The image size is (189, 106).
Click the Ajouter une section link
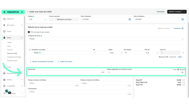click(x=66, y=62)
